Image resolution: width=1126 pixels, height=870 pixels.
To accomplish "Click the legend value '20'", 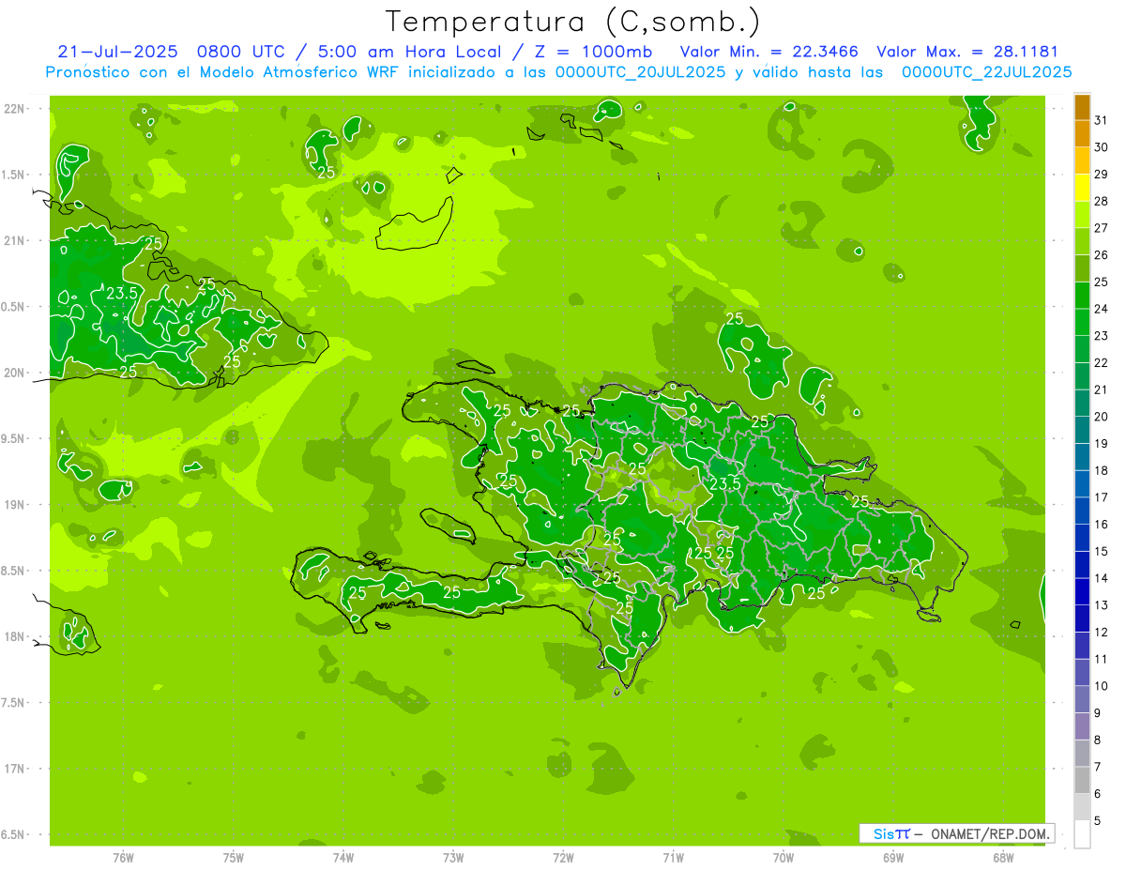I will pyautogui.click(x=1101, y=417).
